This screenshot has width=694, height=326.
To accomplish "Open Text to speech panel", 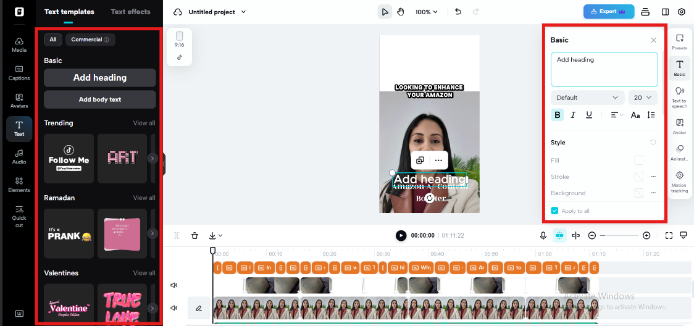I will [679, 94].
